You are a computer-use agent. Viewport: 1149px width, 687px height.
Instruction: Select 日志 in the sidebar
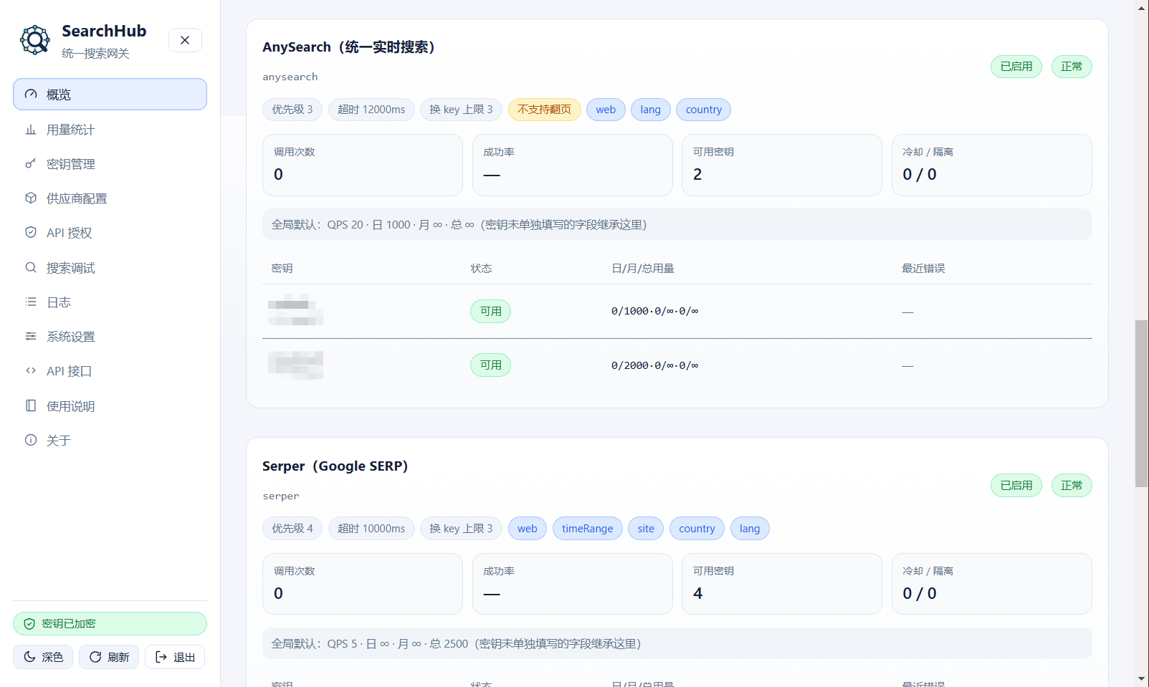pos(110,302)
